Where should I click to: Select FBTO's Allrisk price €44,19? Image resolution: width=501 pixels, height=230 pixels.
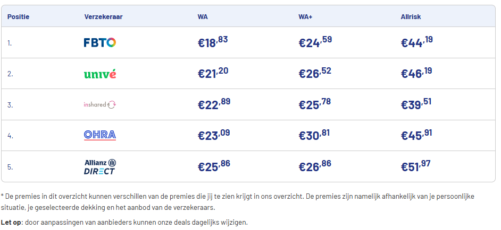point(416,43)
